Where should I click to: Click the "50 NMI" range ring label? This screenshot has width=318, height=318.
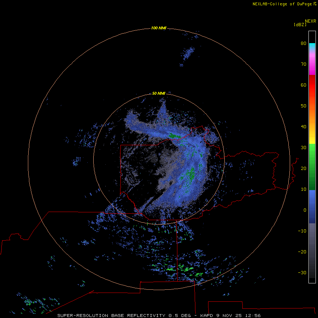[x=159, y=93]
